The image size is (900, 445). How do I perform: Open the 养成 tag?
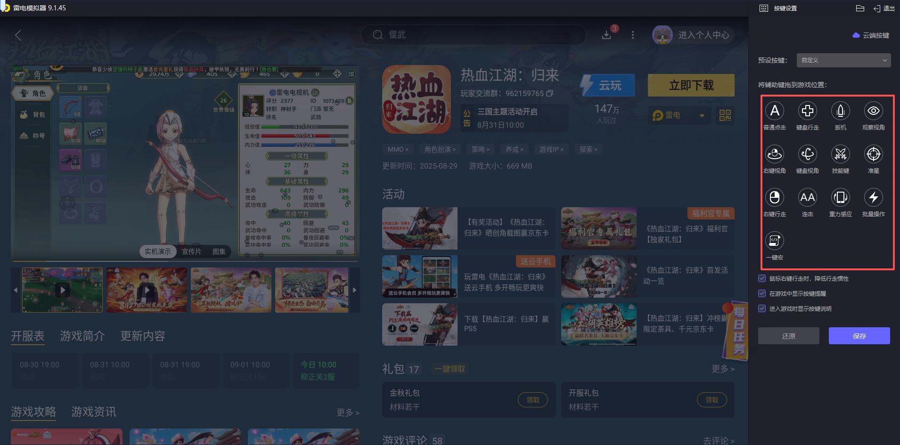coord(515,149)
